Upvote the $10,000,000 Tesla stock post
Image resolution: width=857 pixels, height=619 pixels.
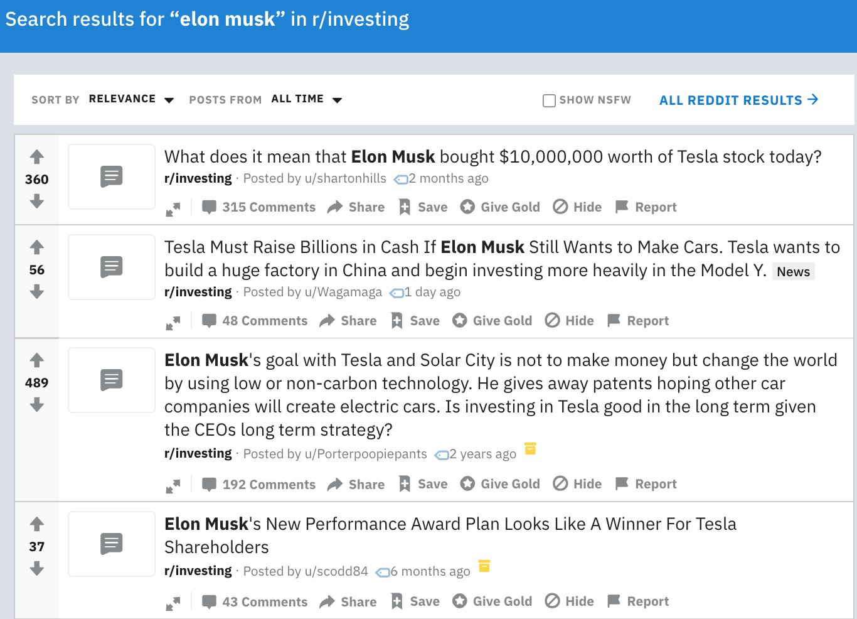coord(37,156)
